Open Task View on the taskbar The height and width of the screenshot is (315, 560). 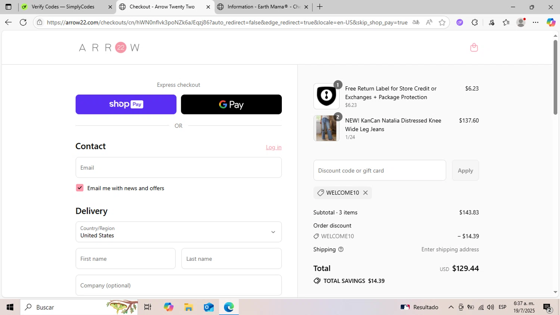(148, 307)
